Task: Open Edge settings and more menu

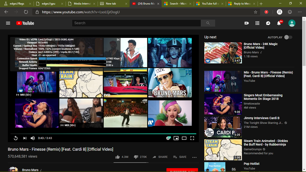Action: tap(300, 12)
